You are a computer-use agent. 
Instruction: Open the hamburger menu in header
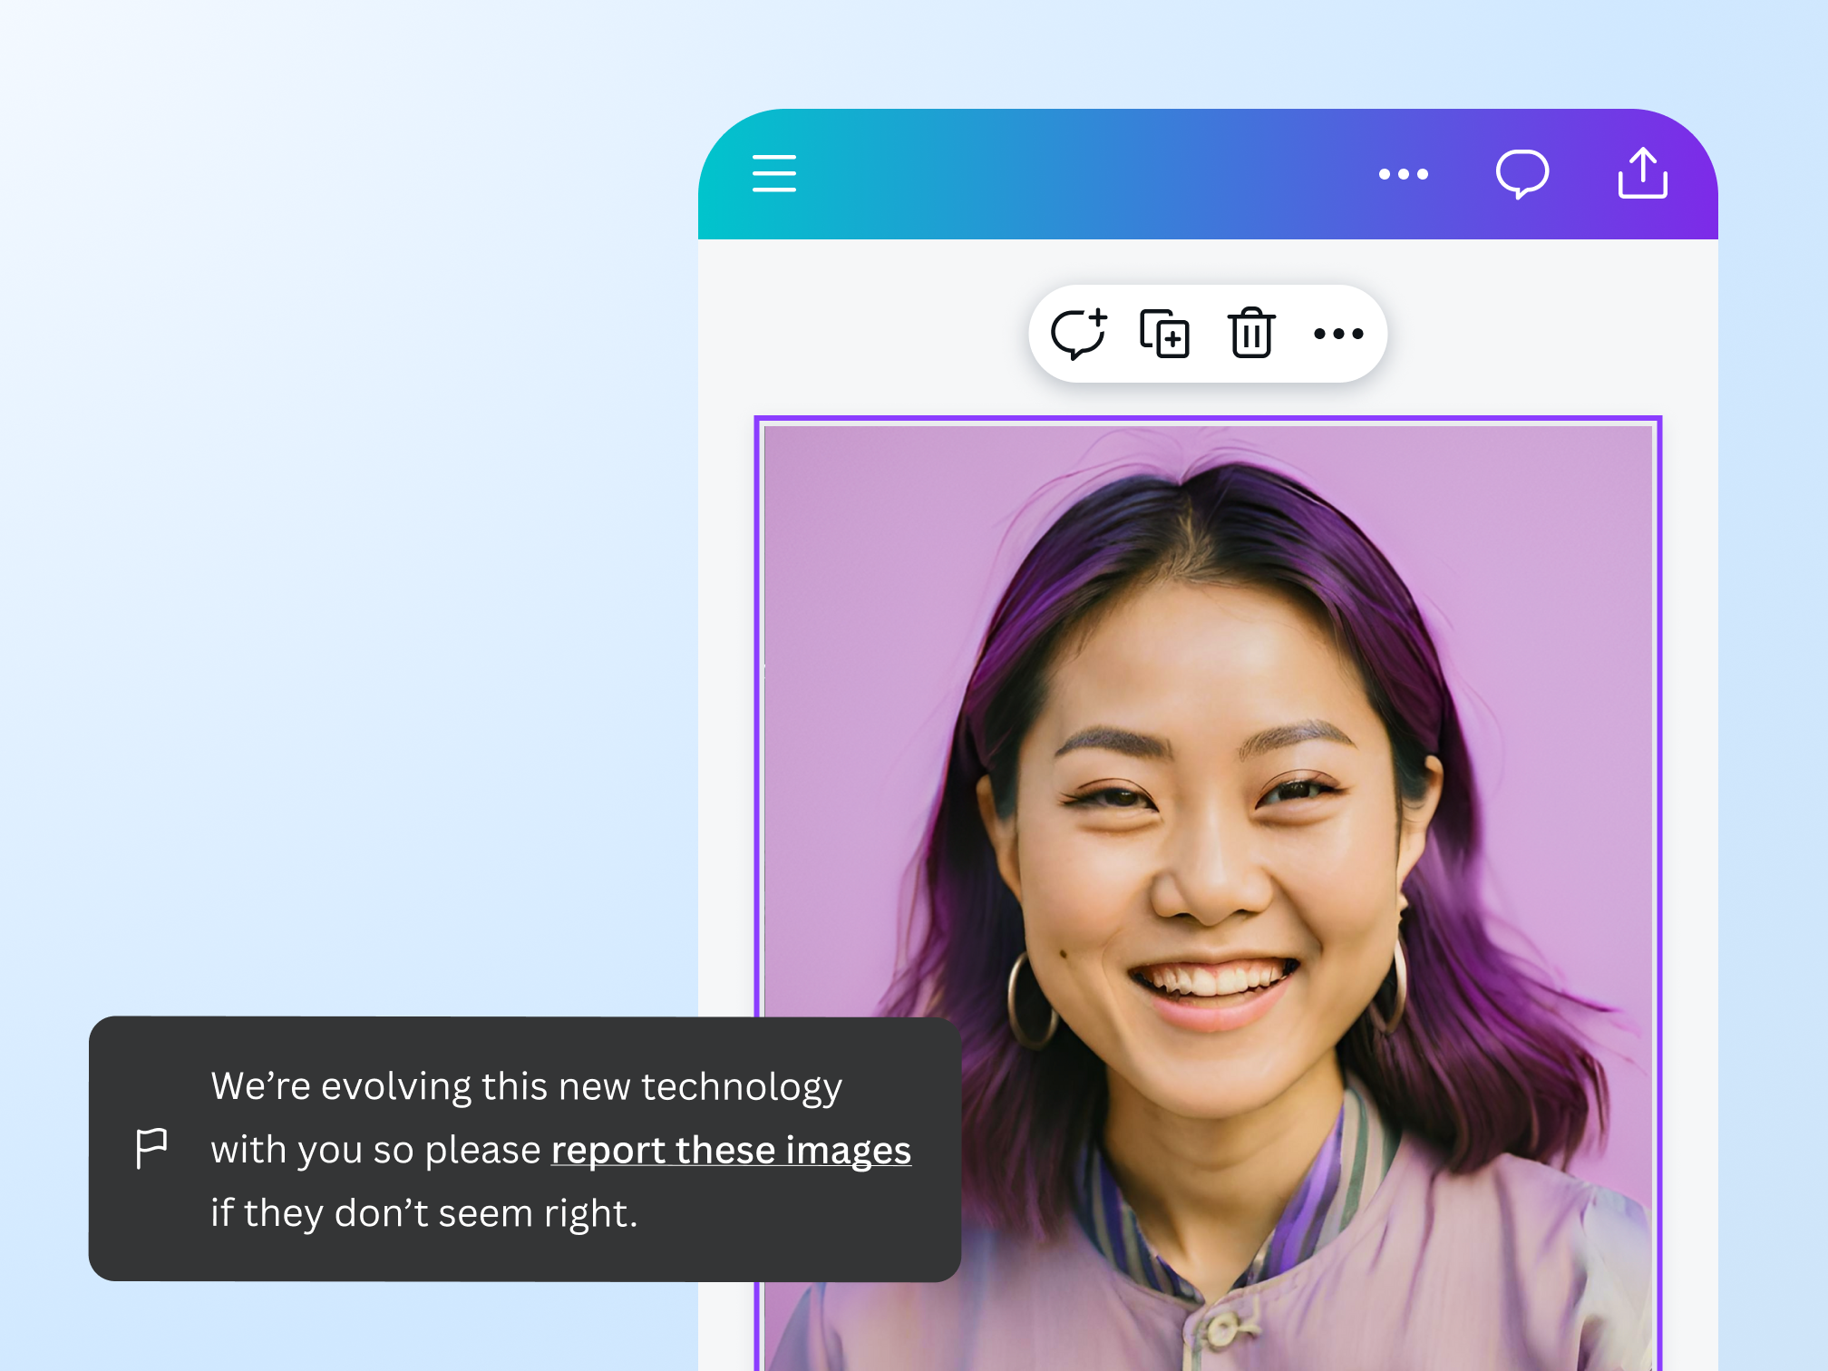pyautogui.click(x=773, y=173)
